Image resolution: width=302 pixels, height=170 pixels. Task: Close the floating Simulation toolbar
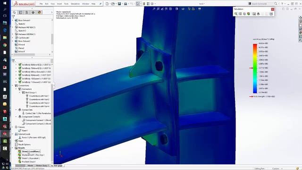click(x=273, y=9)
